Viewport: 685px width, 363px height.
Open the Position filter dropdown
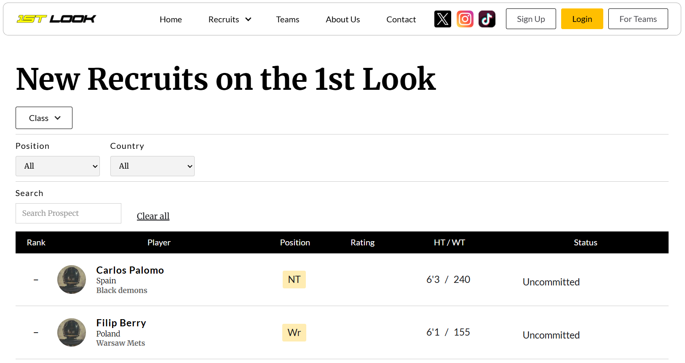click(x=57, y=166)
